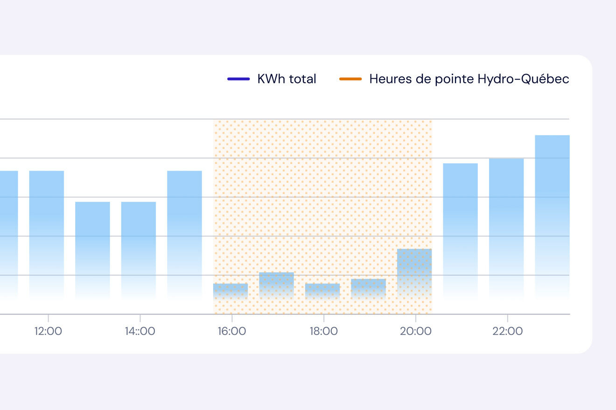Select the short bar at 16:00
Screen dimensions: 616x410
click(231, 291)
